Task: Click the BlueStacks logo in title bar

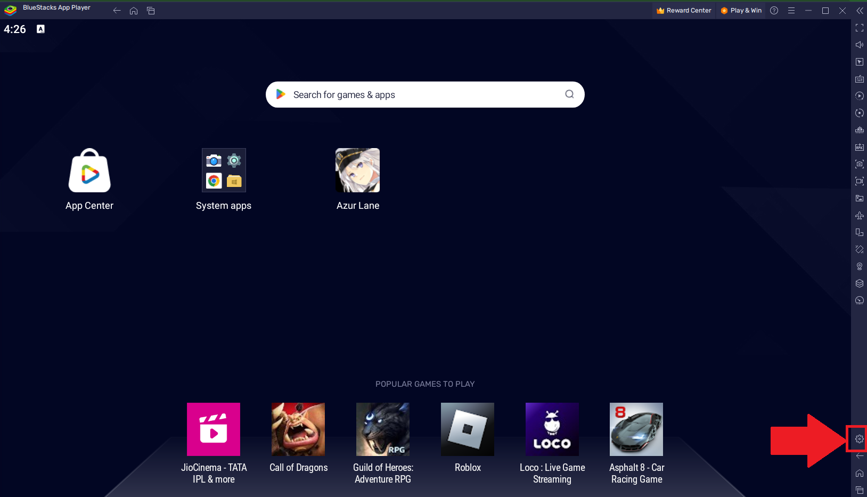Action: pos(11,10)
